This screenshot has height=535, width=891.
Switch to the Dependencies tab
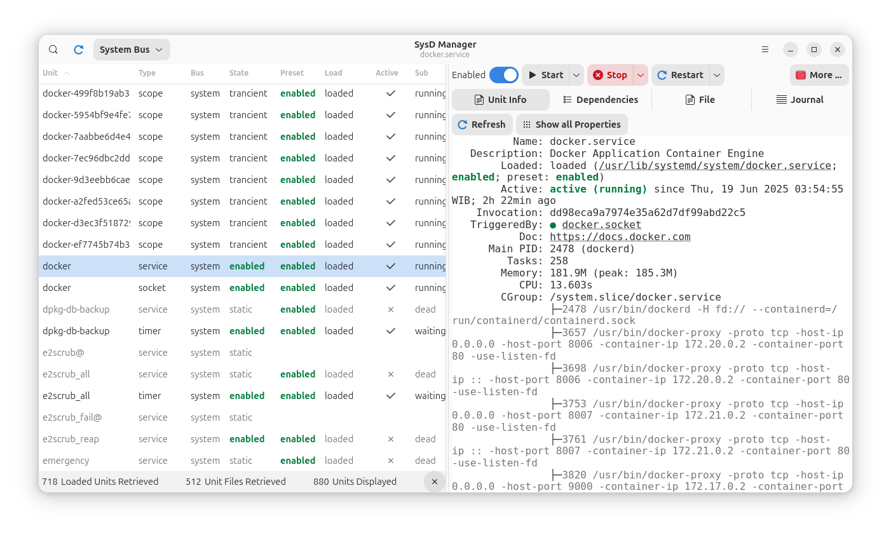tap(601, 100)
